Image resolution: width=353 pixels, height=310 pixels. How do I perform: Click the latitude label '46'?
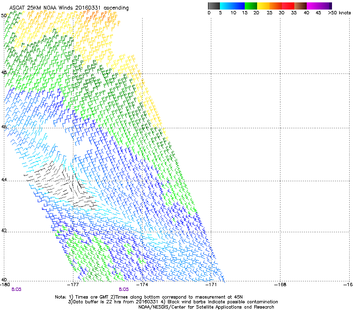[x=4, y=127]
